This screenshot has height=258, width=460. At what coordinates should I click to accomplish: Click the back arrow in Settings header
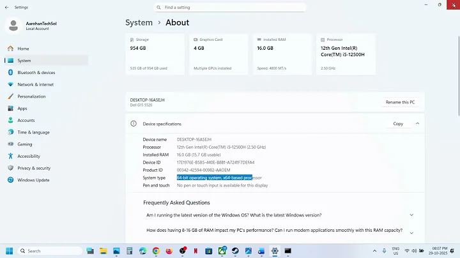click(7, 7)
